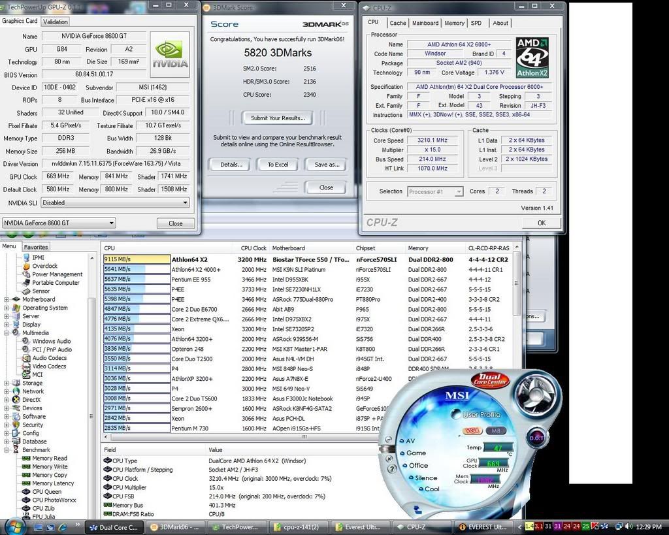This screenshot has width=669, height=535.
Task: Switch to the Favorites tab in Everest
Action: (36, 247)
